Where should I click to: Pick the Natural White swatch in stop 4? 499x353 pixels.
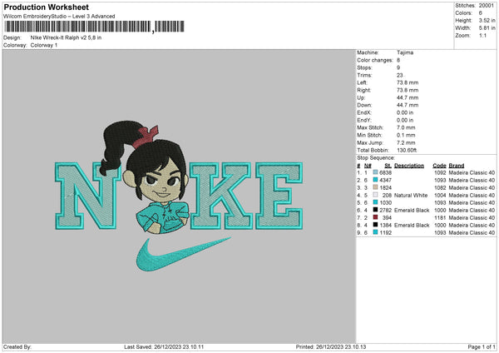click(376, 195)
